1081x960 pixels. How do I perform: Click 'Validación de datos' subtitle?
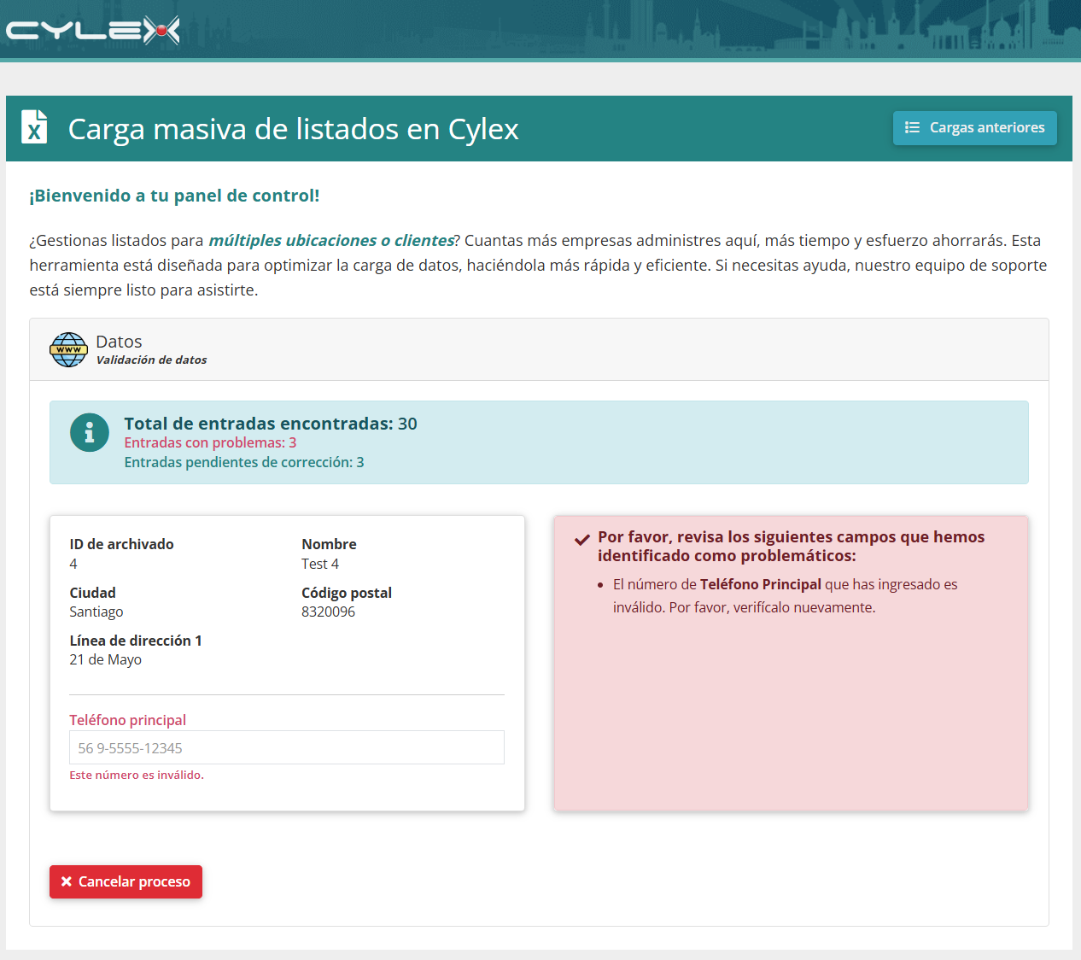click(151, 360)
